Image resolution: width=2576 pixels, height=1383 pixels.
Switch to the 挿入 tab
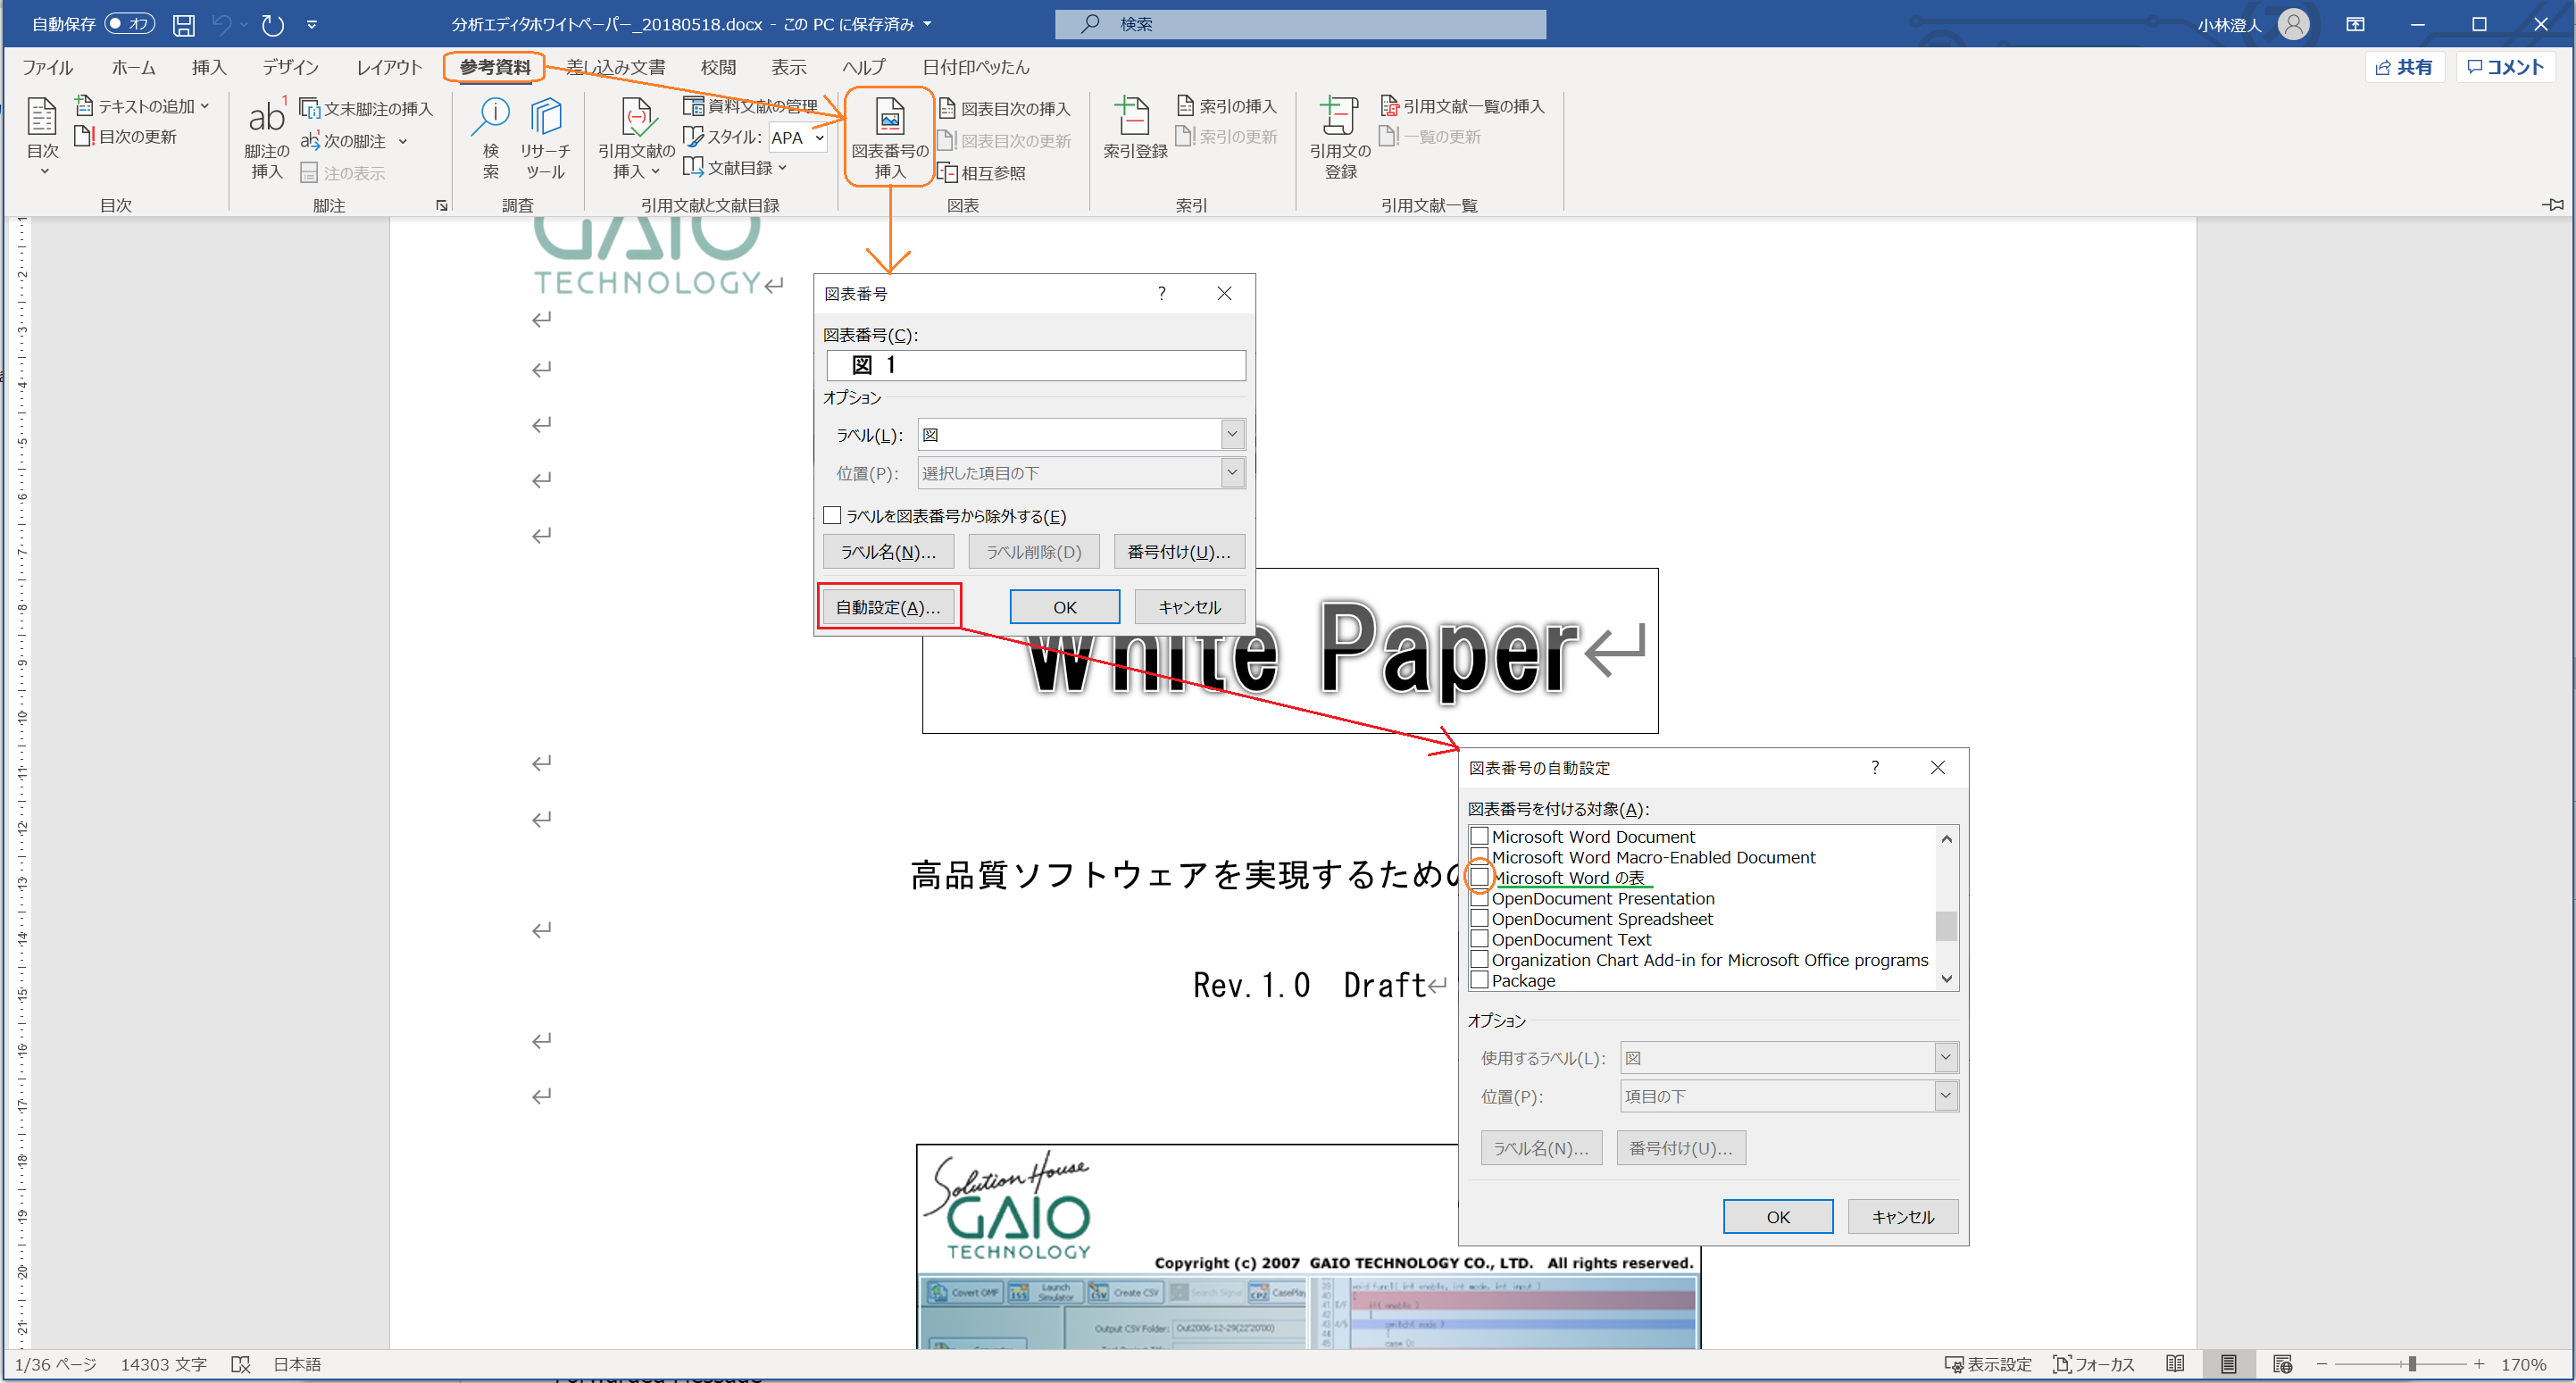click(x=209, y=67)
